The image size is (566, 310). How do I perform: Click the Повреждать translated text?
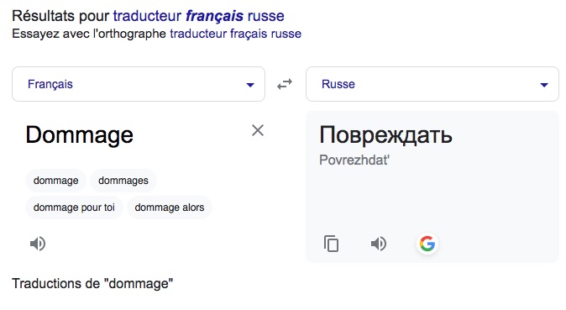[x=385, y=135]
